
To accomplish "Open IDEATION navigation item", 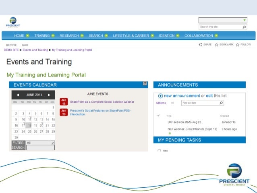I will coord(167,35).
